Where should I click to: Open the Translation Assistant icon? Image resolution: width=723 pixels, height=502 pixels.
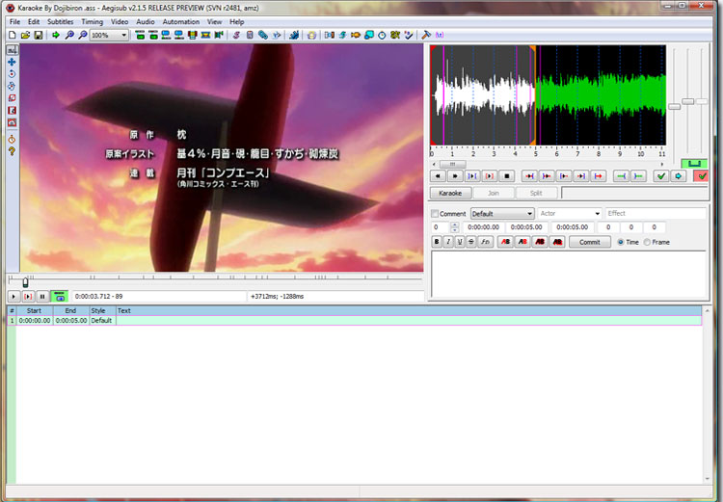[356, 35]
